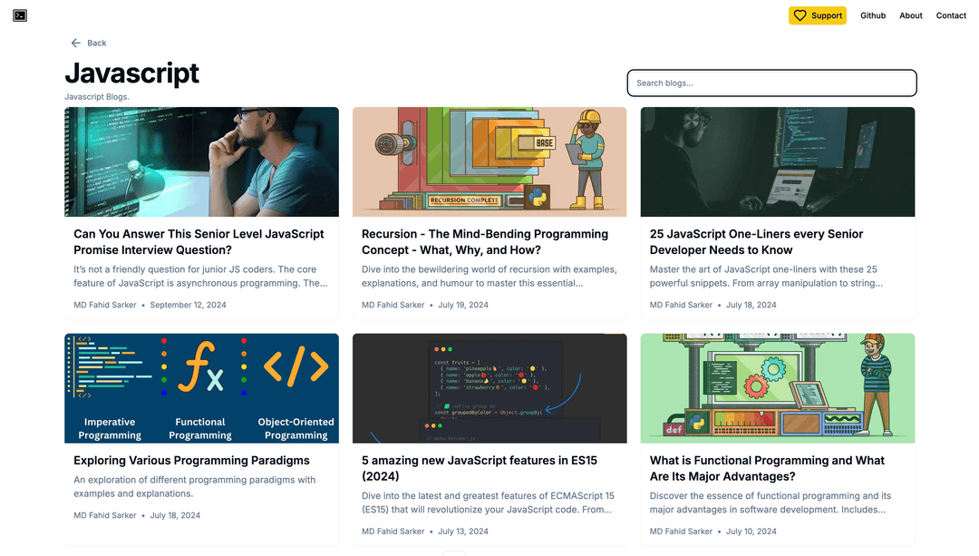Click the back arrow icon

(76, 43)
